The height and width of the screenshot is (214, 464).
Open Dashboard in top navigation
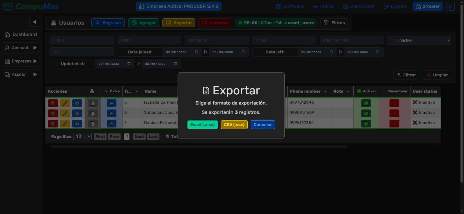click(359, 6)
